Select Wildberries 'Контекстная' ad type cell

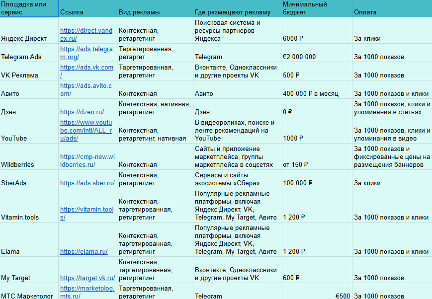(155, 156)
